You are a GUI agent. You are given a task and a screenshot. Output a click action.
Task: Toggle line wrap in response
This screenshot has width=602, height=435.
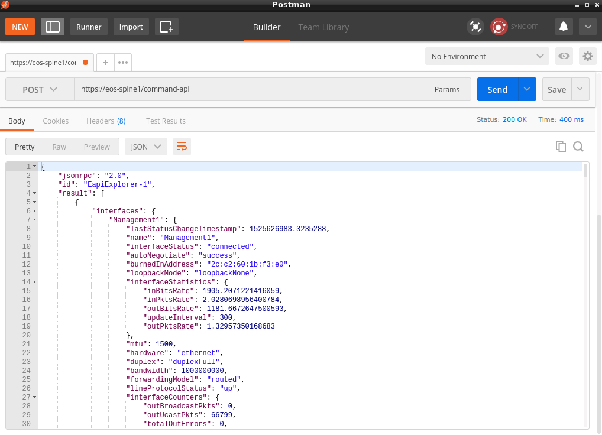click(182, 147)
